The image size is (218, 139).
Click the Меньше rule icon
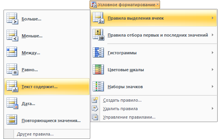click(12, 35)
